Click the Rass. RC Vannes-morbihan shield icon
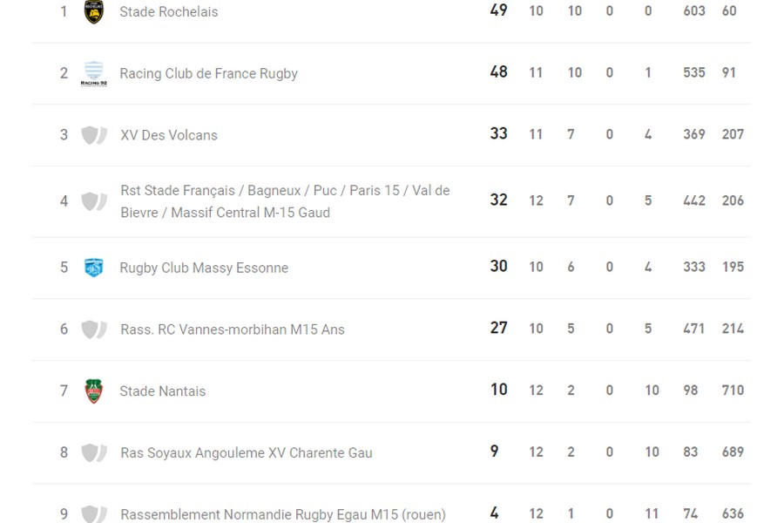This screenshot has width=784, height=523. (x=93, y=329)
